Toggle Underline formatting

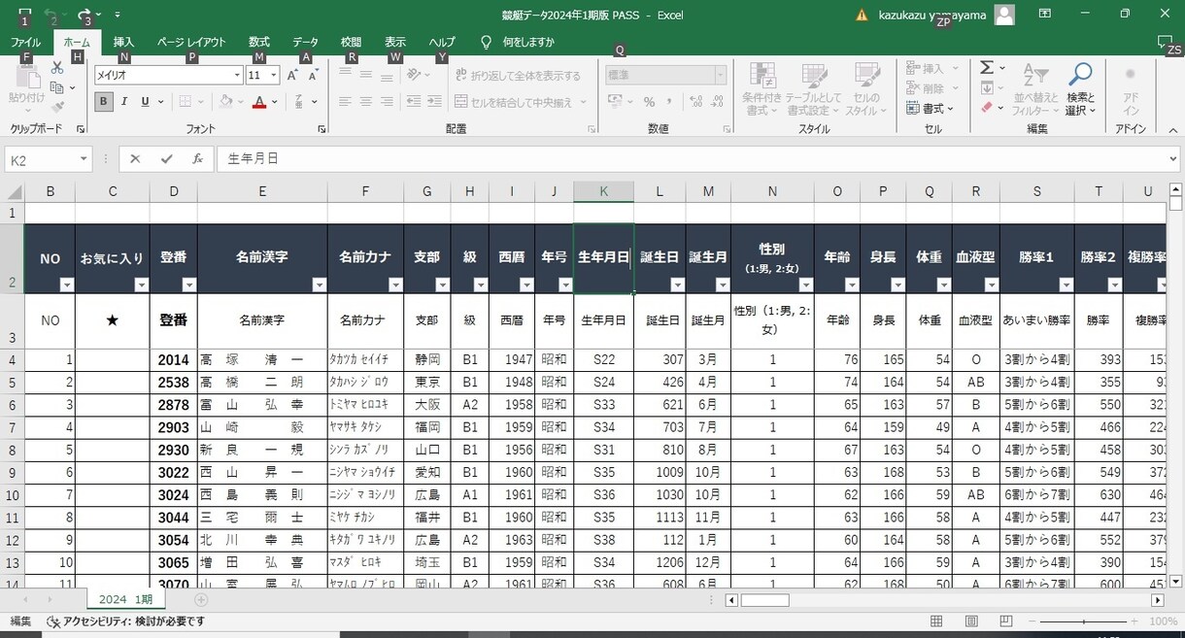145,102
